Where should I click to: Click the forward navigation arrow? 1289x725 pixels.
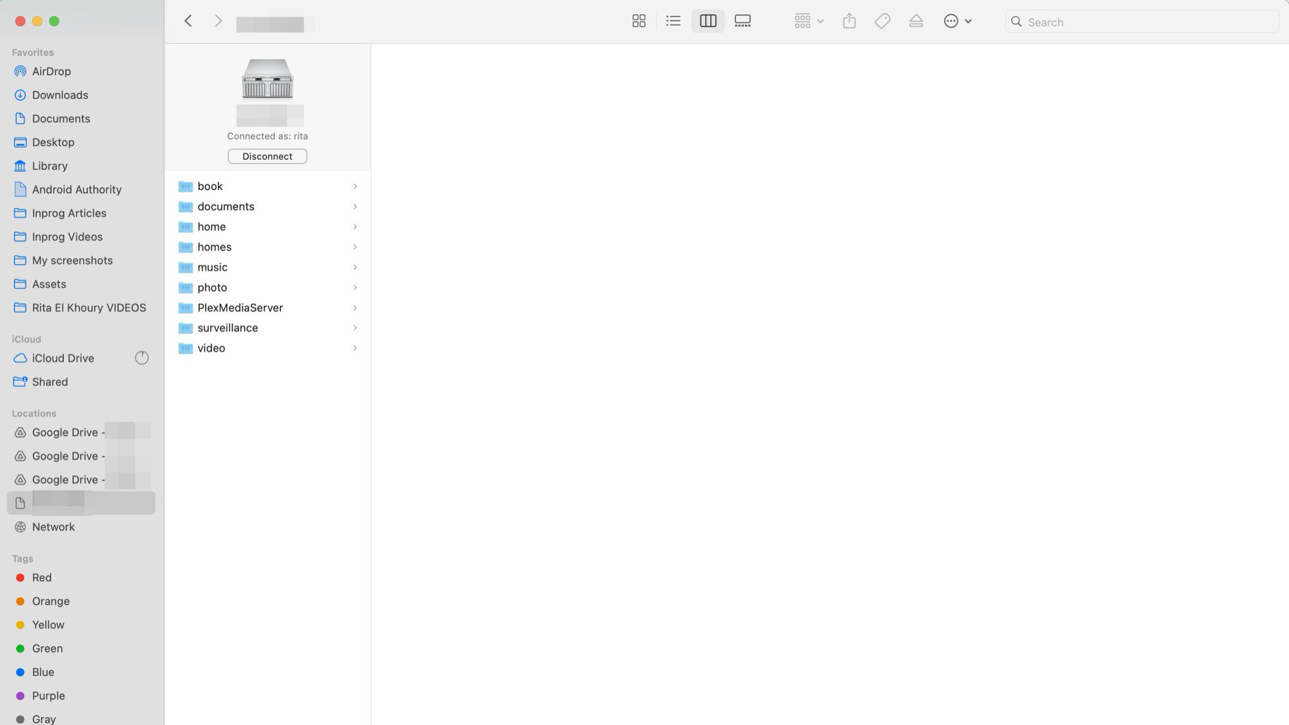click(x=218, y=21)
